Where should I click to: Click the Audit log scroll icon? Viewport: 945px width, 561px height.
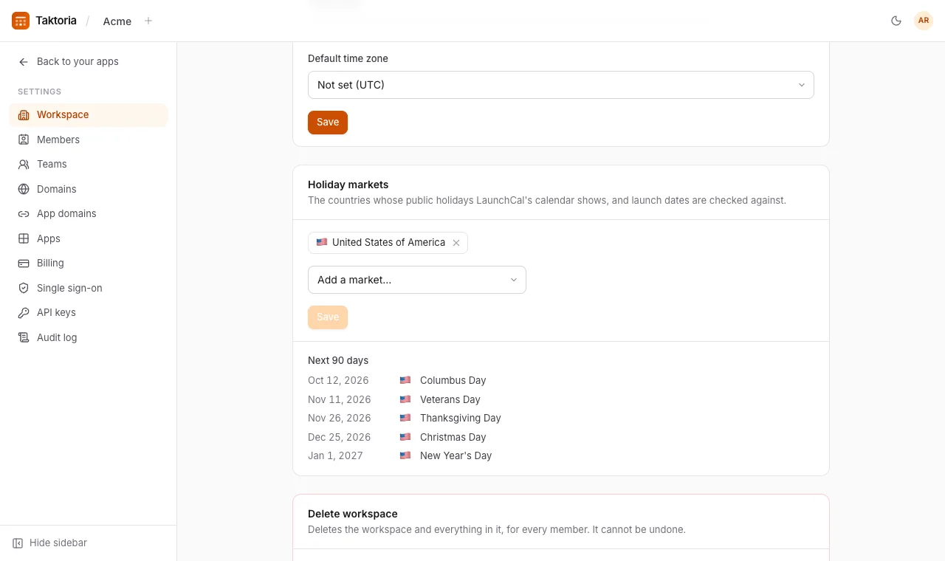(x=24, y=337)
